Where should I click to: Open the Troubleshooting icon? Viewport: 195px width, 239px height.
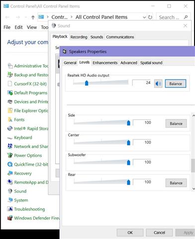10,209
